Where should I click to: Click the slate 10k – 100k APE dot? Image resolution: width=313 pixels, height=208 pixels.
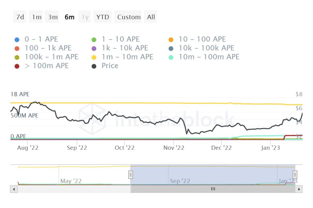point(171,49)
